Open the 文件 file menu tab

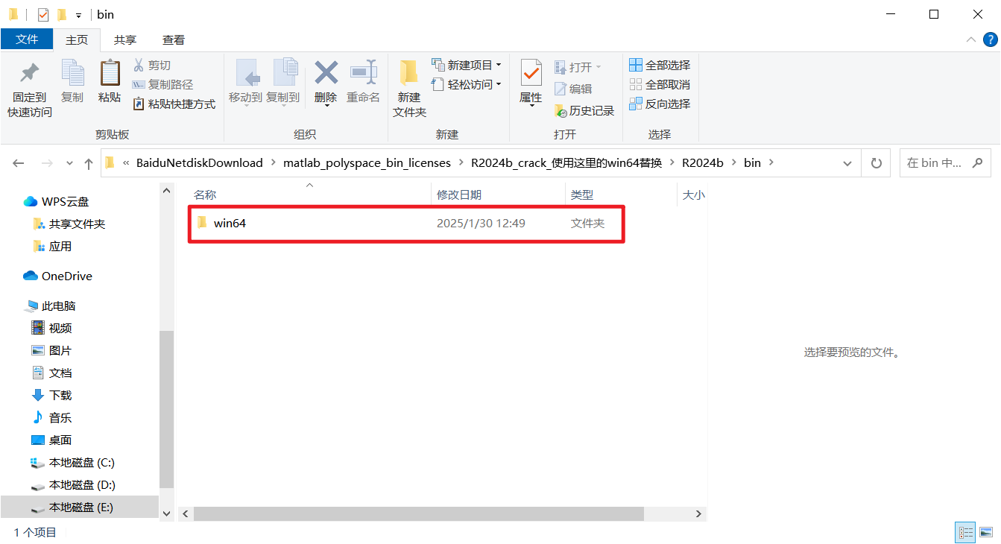(x=27, y=39)
